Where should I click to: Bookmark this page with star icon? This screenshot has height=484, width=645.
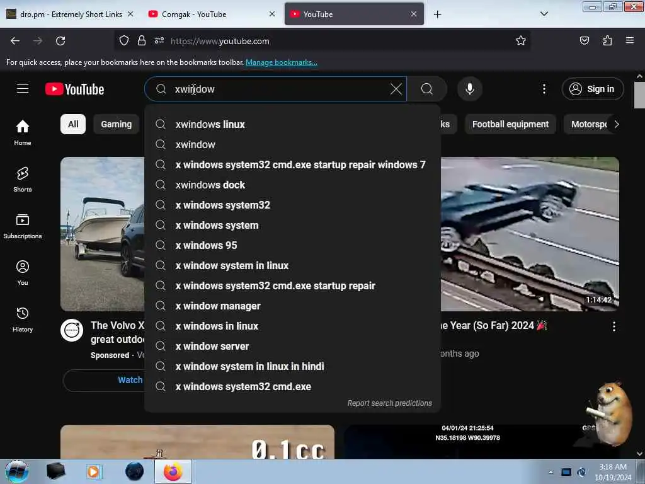click(x=521, y=41)
